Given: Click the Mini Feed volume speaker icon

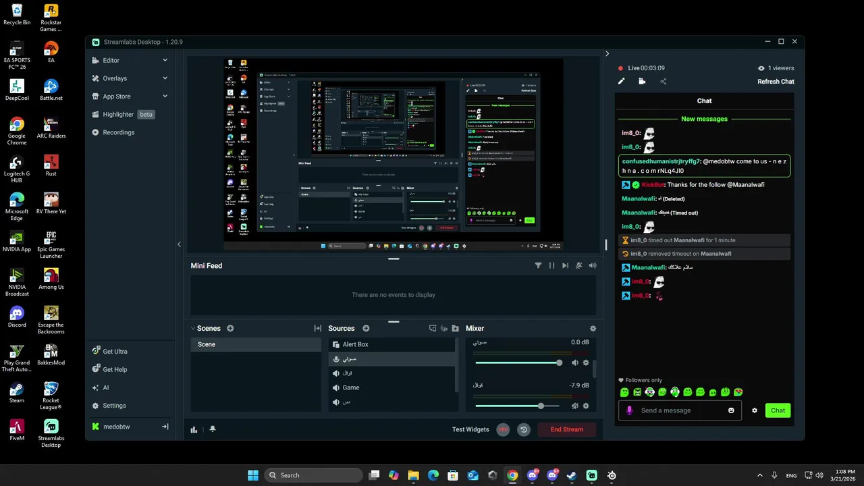Looking at the screenshot, I should [593, 266].
